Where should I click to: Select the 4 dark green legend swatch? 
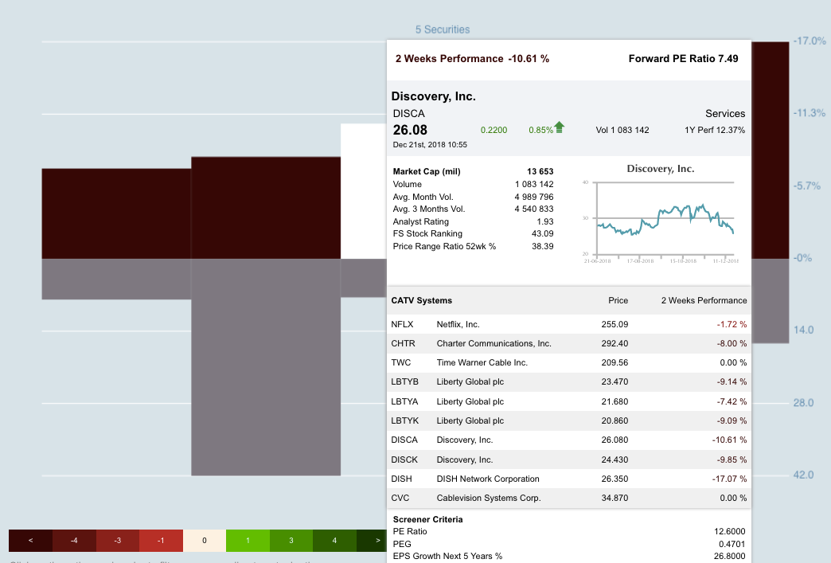tap(334, 541)
